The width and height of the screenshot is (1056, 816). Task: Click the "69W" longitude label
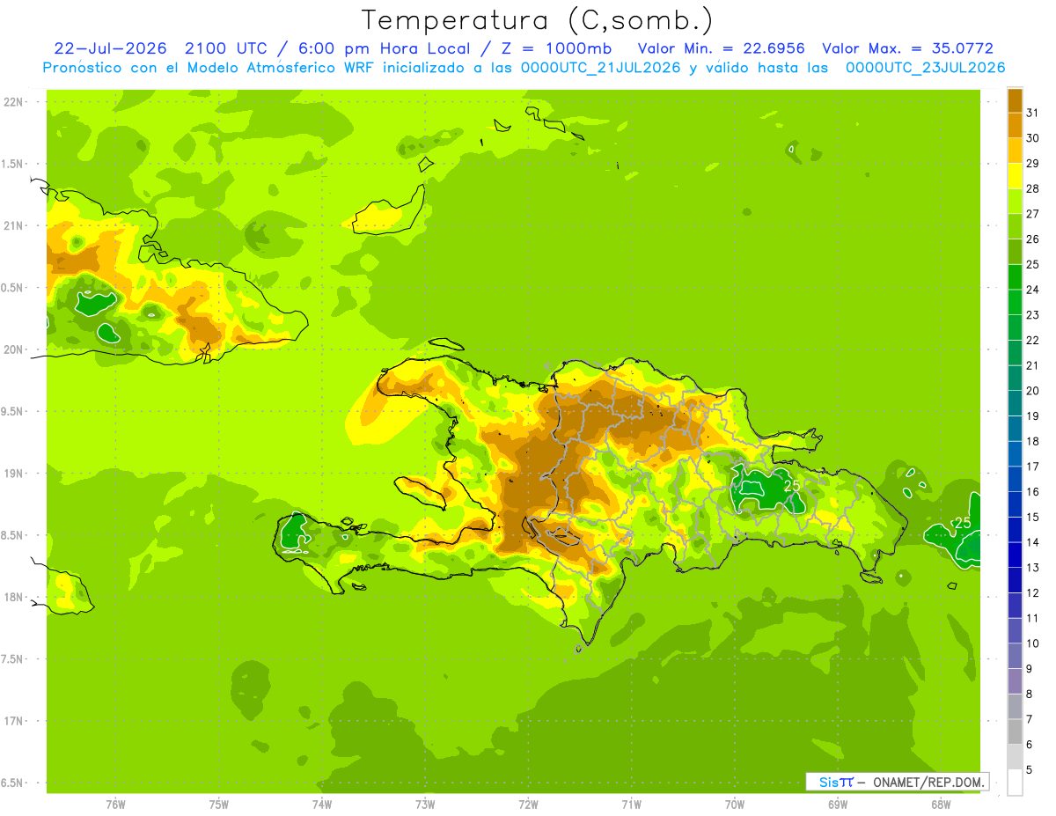click(838, 805)
